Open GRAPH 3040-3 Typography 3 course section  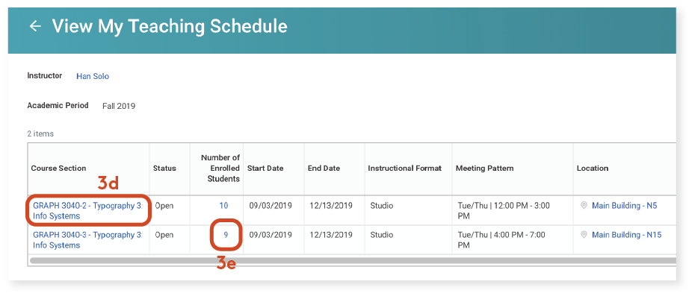coord(88,240)
